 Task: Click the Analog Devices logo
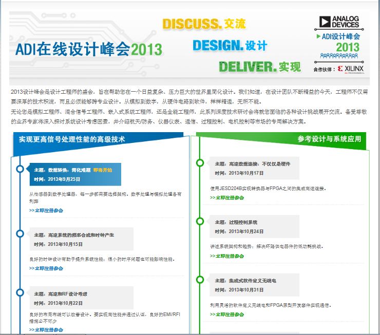coord(339,22)
